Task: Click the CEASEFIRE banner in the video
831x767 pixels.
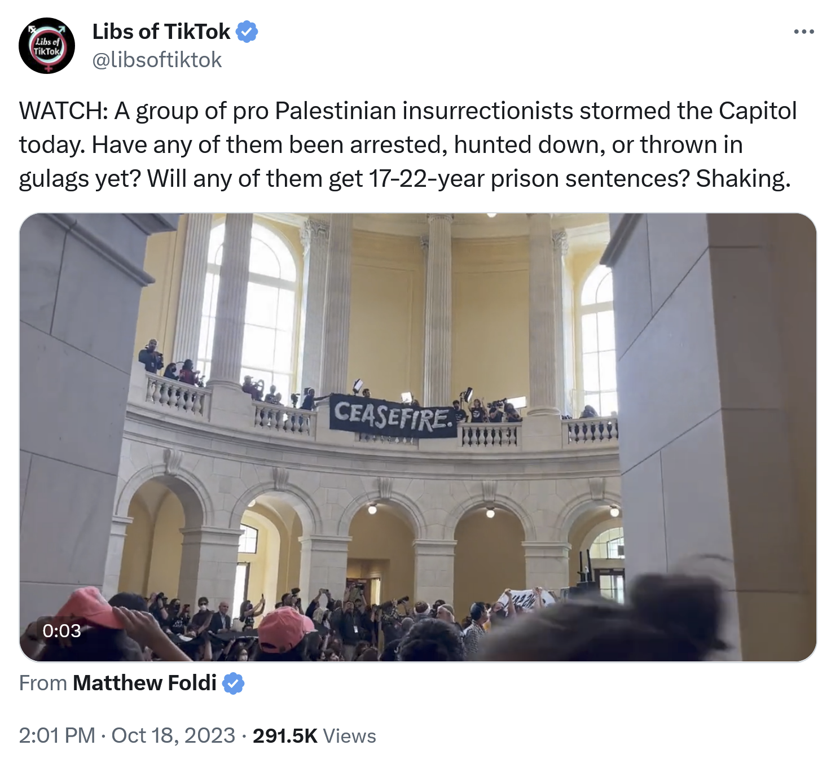Action: click(393, 417)
